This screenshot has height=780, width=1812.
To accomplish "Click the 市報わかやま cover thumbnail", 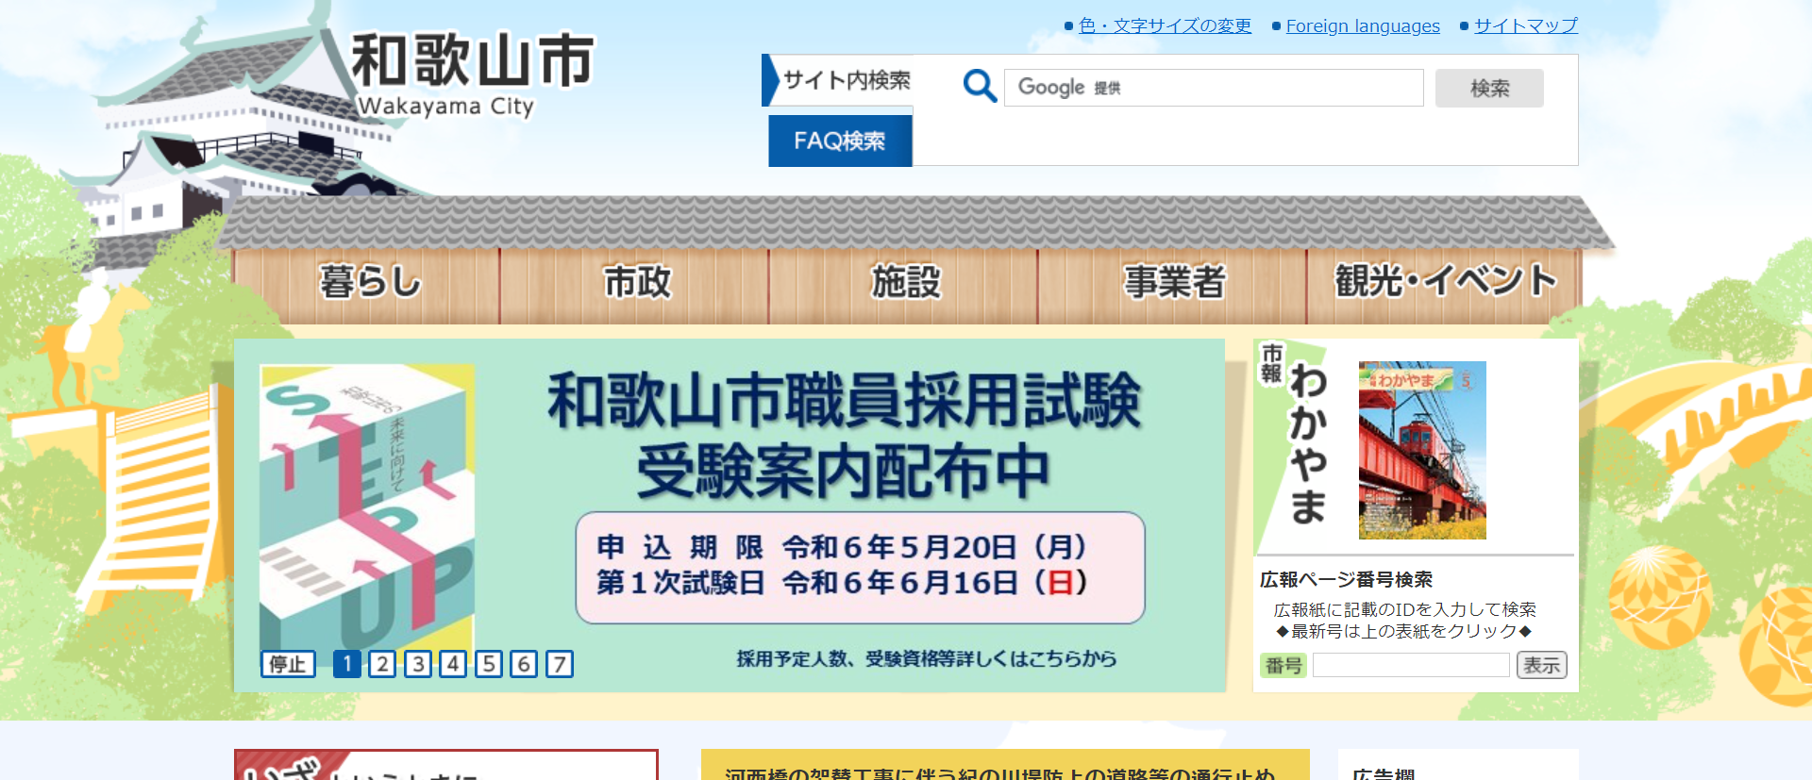I will 1422,450.
